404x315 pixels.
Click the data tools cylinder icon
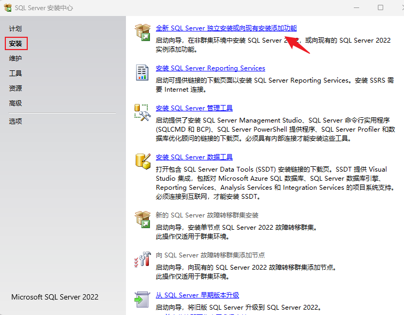click(143, 161)
